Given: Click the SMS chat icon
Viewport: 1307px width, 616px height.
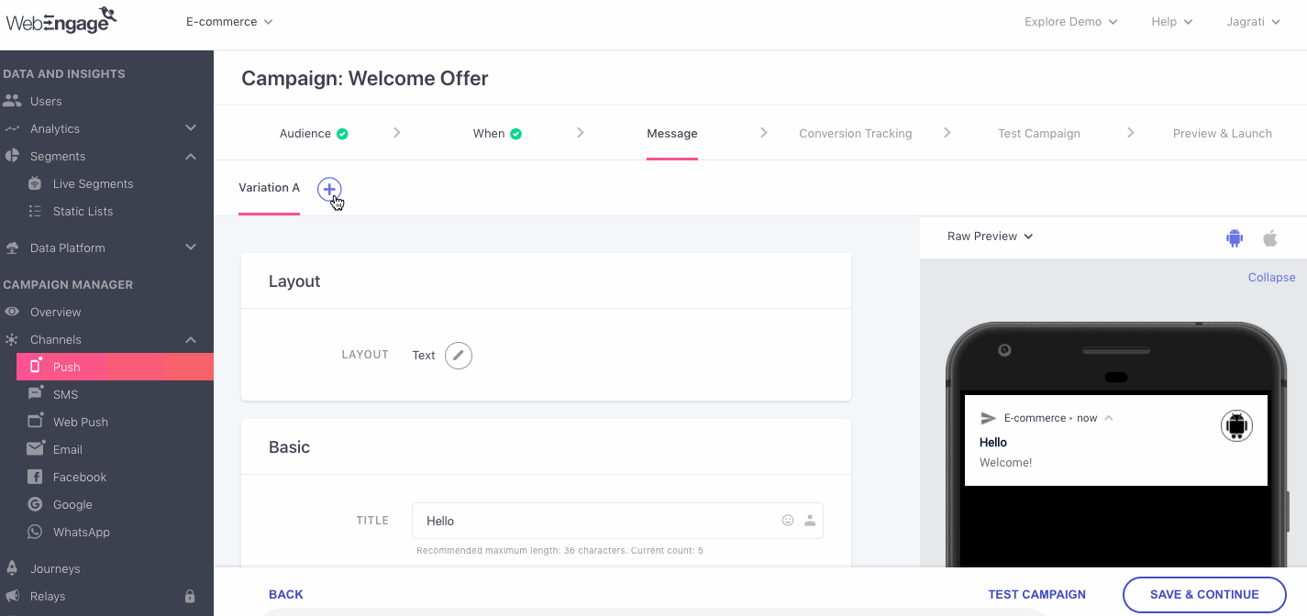Looking at the screenshot, I should pos(35,393).
